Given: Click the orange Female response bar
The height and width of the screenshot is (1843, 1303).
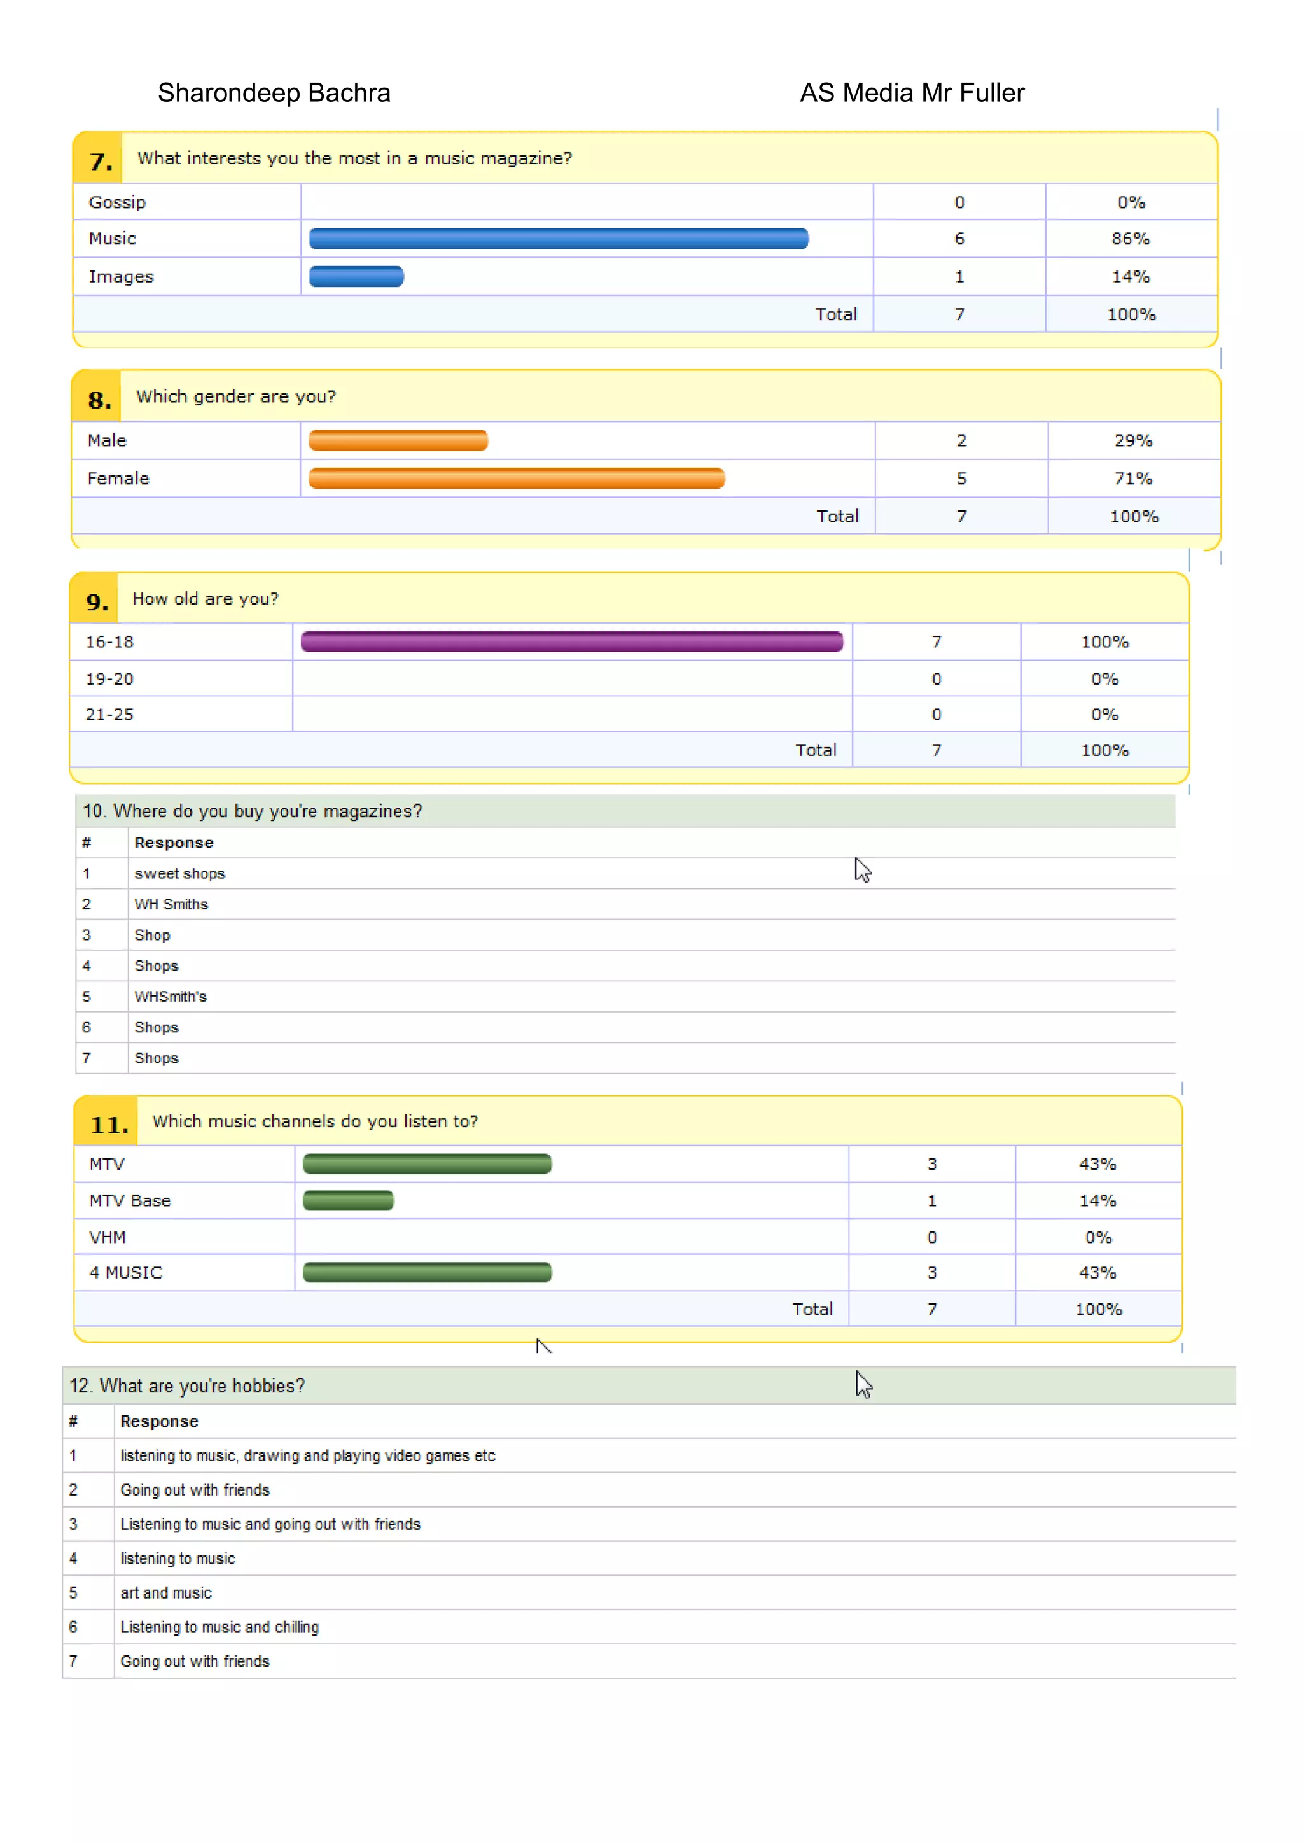Looking at the screenshot, I should [516, 479].
